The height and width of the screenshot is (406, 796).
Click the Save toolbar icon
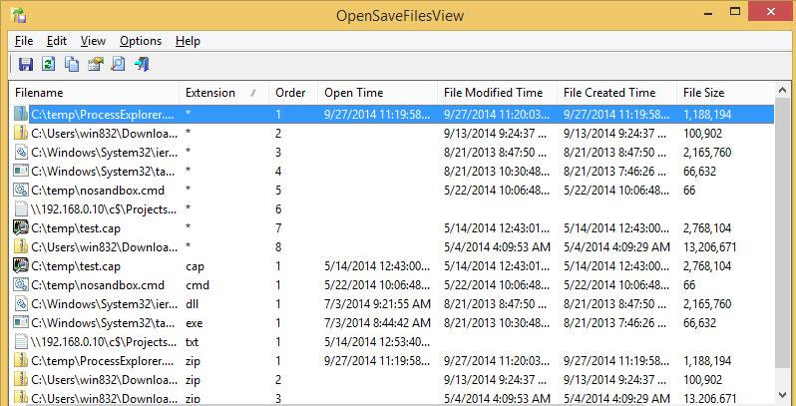click(x=26, y=66)
